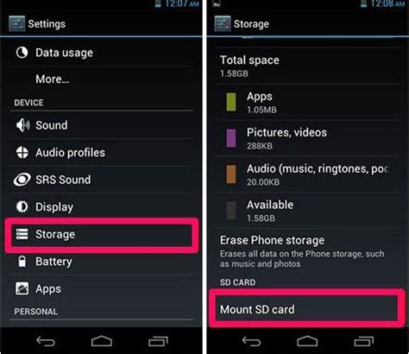Open Display brightness settings

pos(101,206)
